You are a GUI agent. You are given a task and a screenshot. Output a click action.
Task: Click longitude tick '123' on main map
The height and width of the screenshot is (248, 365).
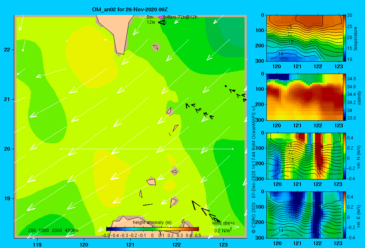(223, 244)
